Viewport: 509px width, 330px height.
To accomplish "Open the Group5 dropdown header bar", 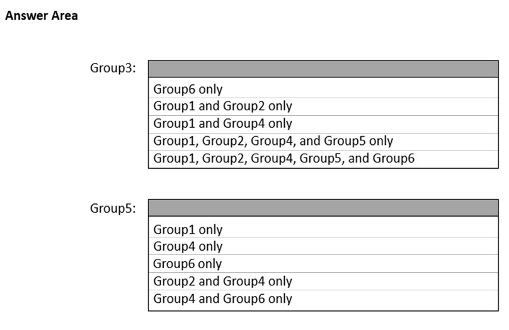I will [x=323, y=208].
